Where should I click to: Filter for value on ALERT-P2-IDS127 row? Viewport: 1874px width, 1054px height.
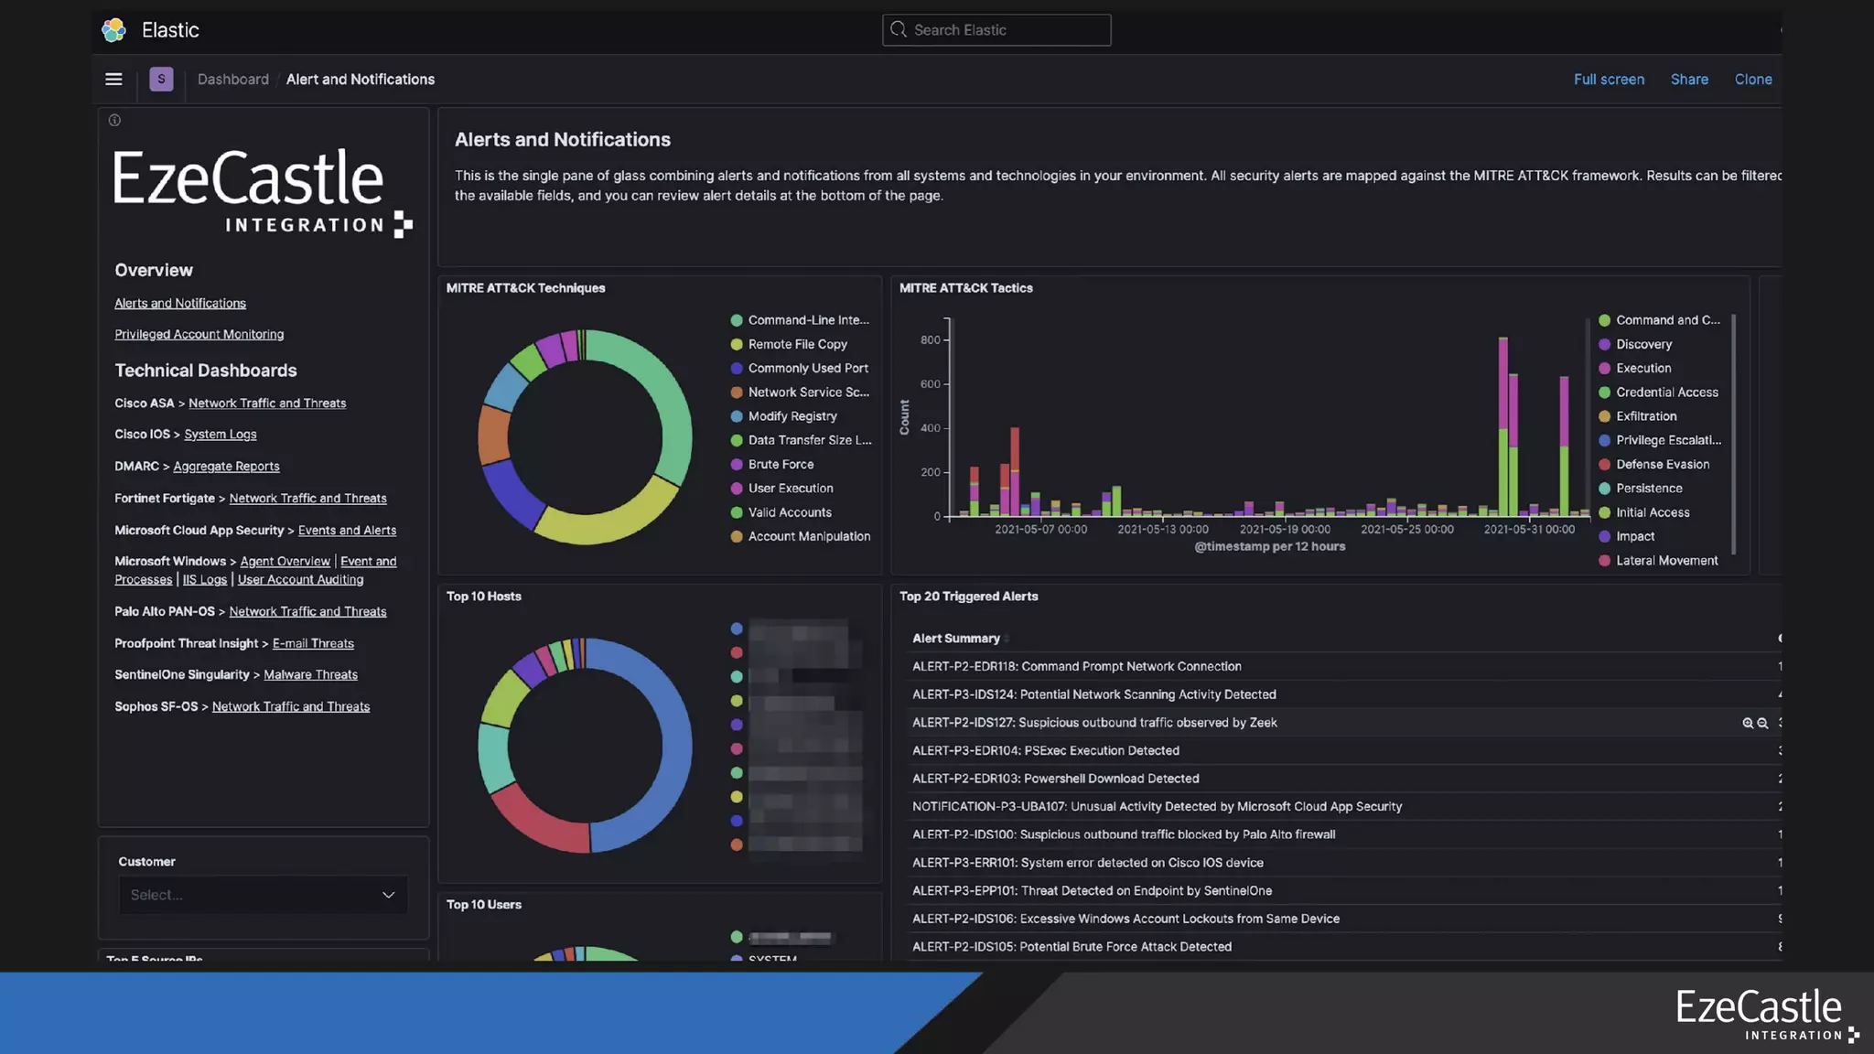[x=1747, y=723]
